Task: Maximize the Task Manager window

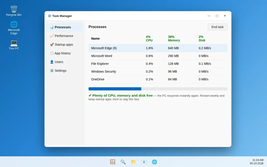Action: pyautogui.click(x=217, y=16)
